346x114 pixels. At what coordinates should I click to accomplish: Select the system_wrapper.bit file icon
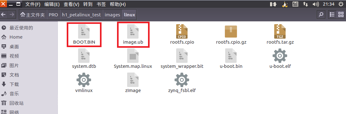tap(182, 56)
